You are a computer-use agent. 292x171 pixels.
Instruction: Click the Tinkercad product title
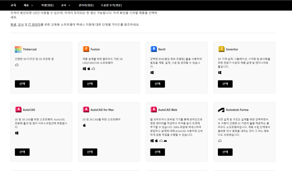30,49
